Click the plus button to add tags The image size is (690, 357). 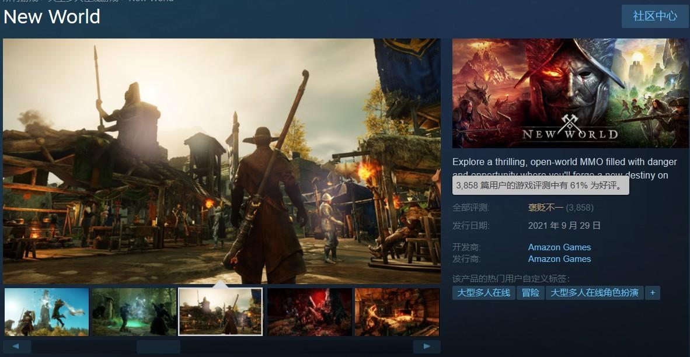pos(653,293)
